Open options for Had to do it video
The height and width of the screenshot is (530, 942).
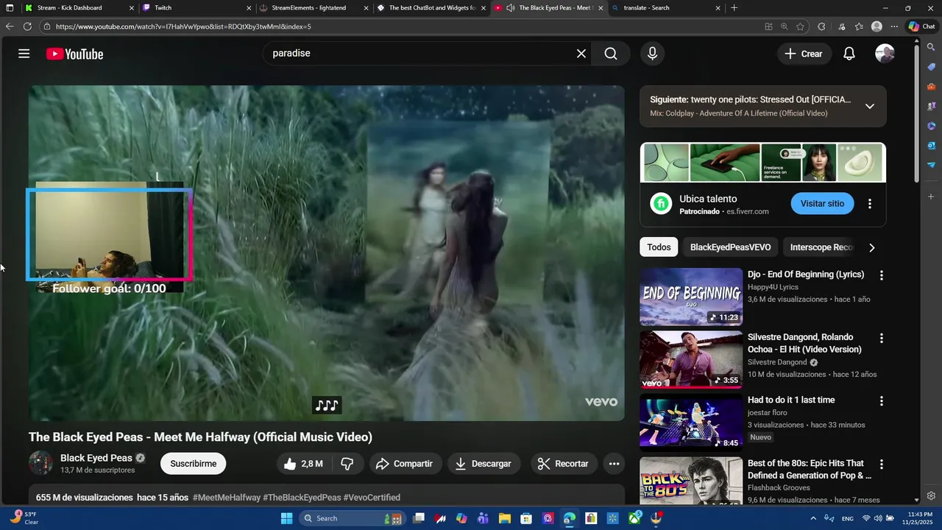coord(882,401)
